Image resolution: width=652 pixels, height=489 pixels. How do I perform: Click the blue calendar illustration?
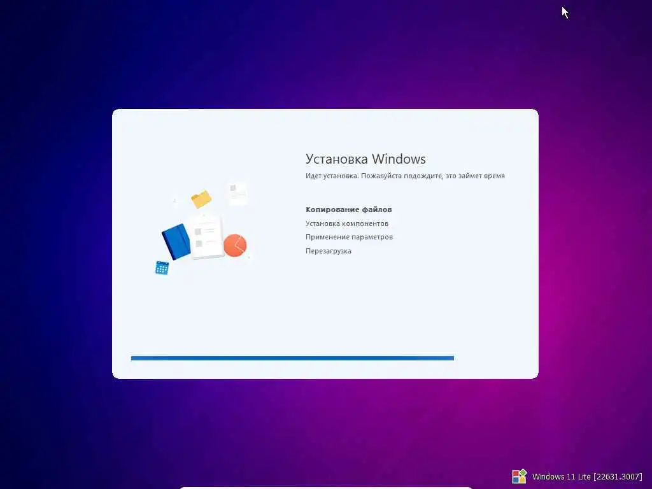tap(162, 268)
